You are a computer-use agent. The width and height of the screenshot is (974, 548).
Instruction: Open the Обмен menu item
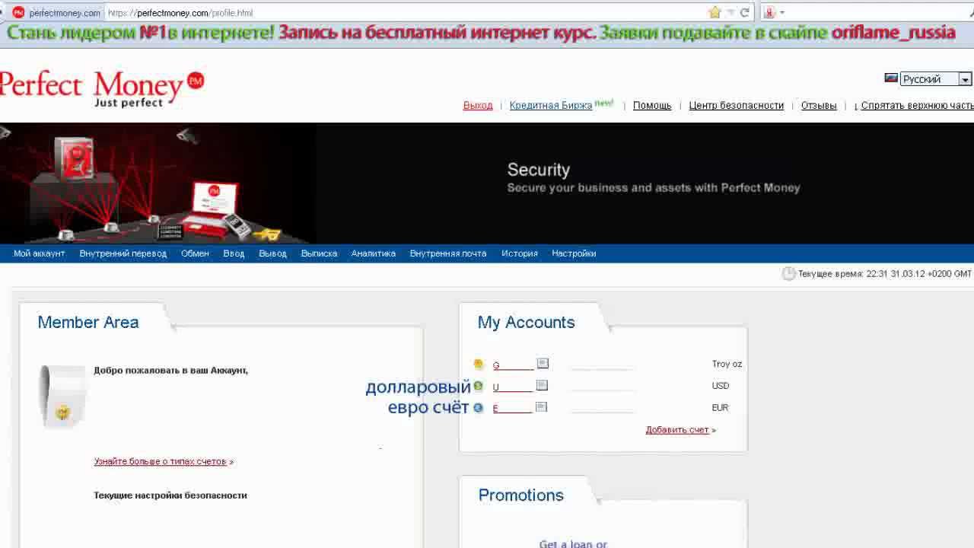click(195, 253)
